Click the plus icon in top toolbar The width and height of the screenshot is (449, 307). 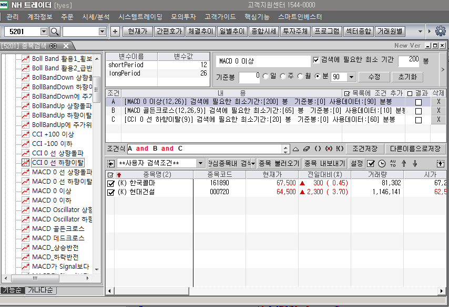(115, 31)
